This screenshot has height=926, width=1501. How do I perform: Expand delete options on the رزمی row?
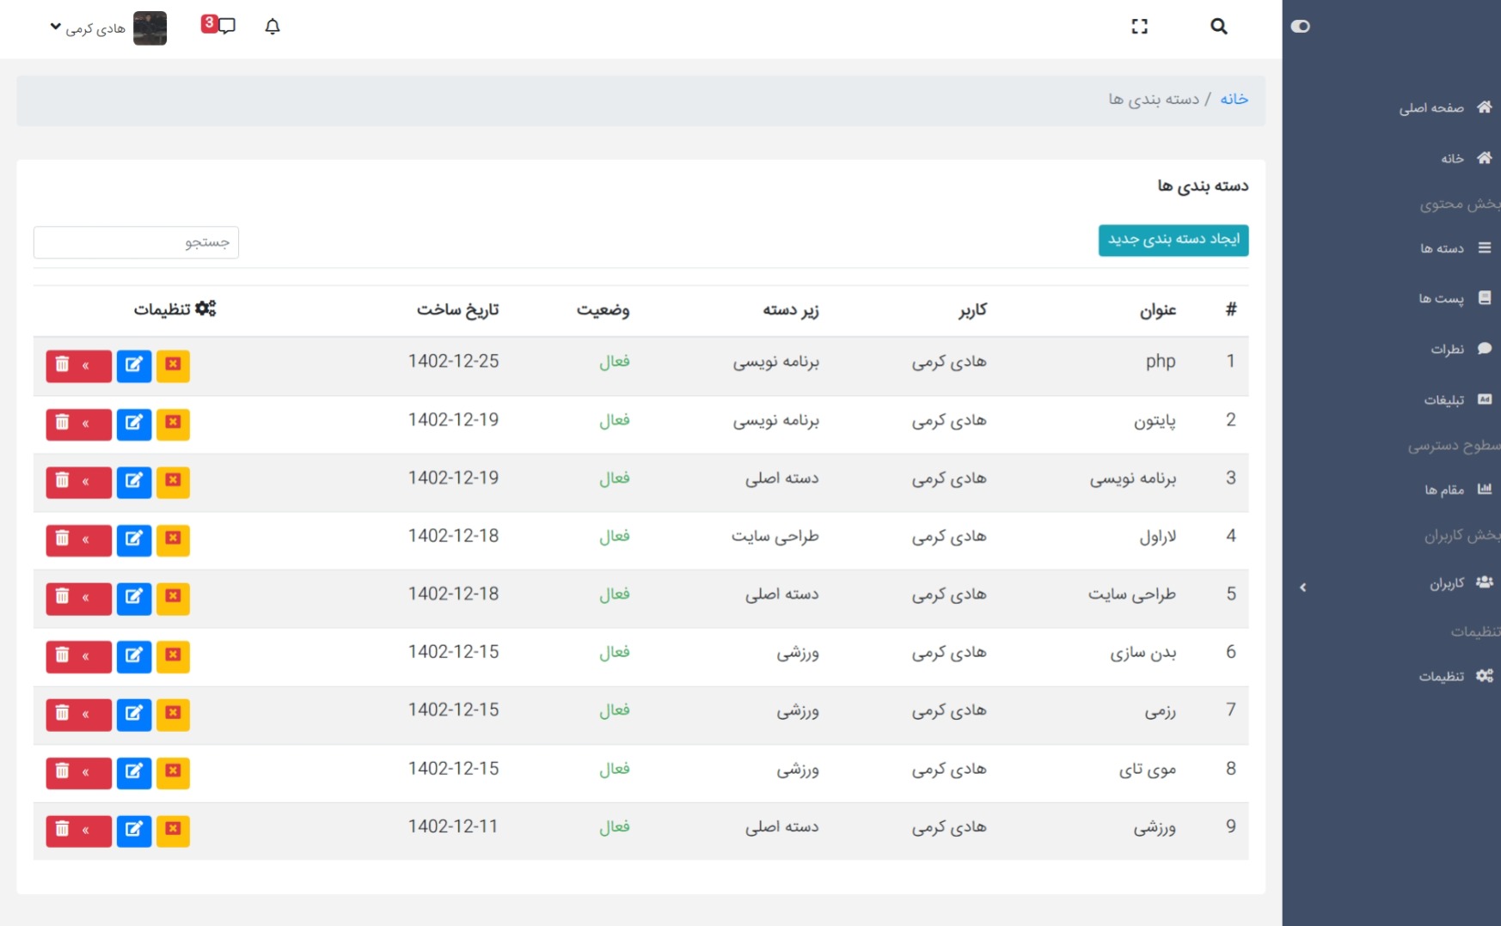pos(85,715)
